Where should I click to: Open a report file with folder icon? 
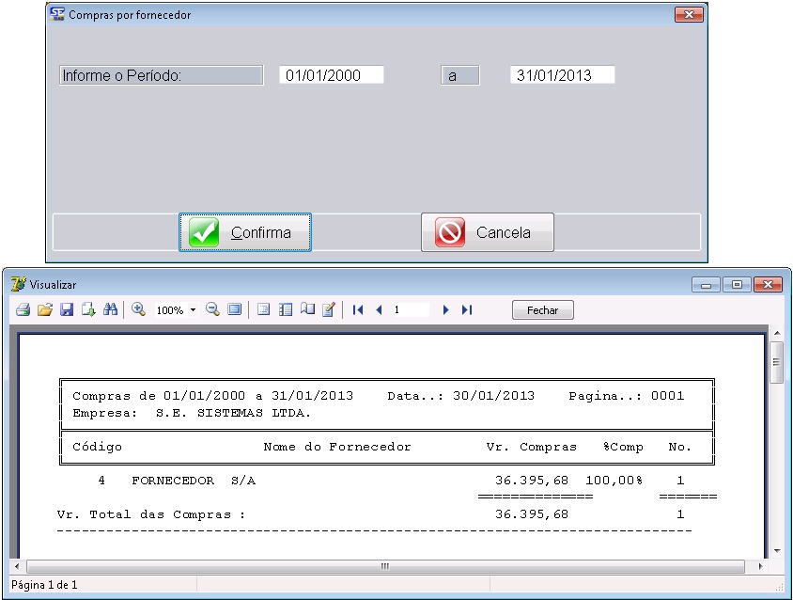[44, 309]
